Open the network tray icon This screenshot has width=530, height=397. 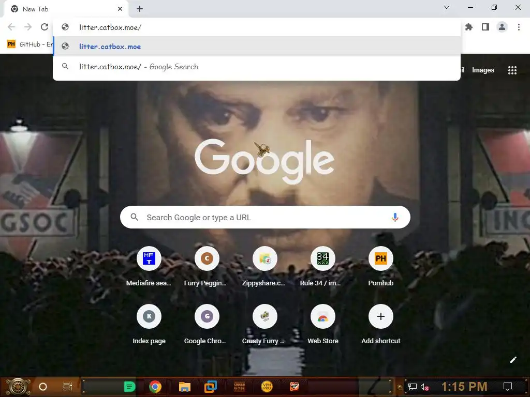(x=412, y=387)
